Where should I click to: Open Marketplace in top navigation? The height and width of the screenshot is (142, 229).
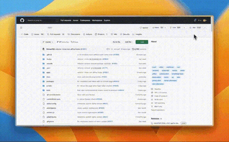coord(97,21)
